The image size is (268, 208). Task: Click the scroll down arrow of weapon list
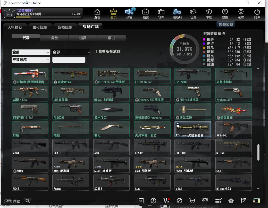[258, 189]
